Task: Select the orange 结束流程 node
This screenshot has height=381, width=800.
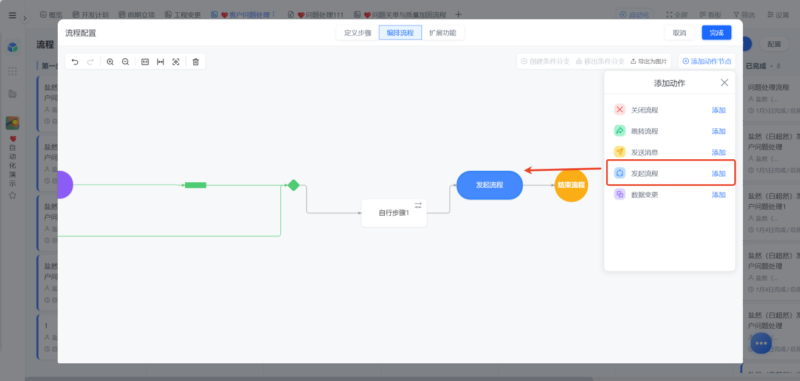Action: 571,185
